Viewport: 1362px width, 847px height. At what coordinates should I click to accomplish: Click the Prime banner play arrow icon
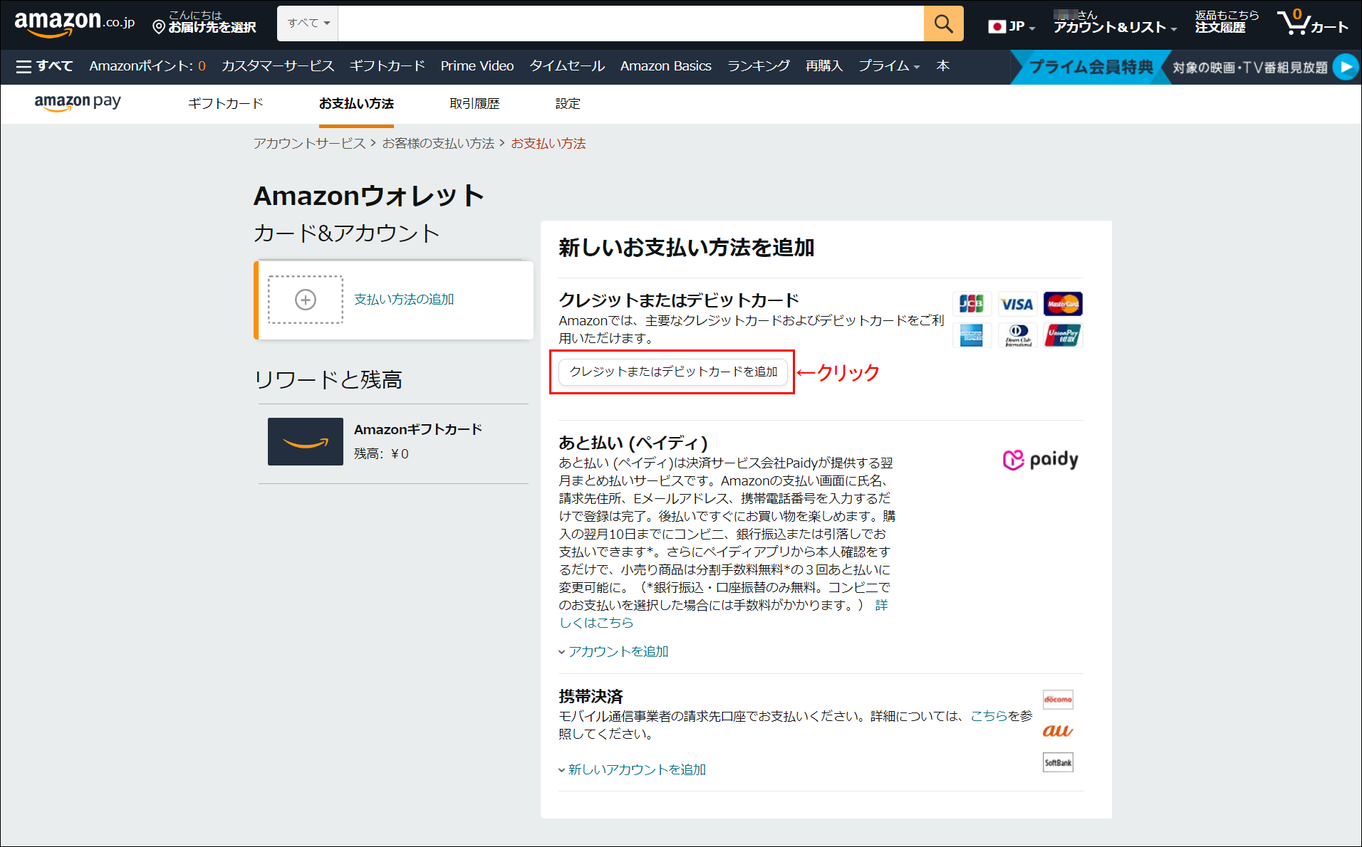coord(1345,67)
